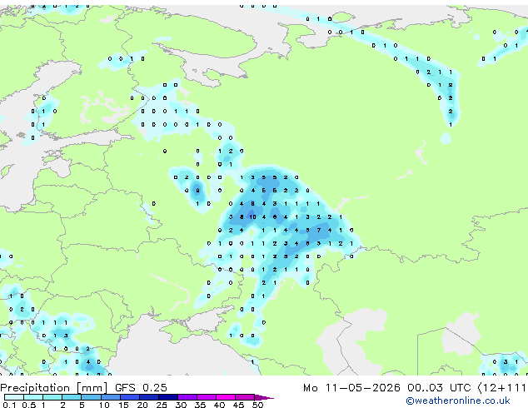
Task: Choose the 25–30 mm dark navy legend box
Action: 168,397
